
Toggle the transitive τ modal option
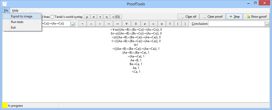(x=100, y=17)
